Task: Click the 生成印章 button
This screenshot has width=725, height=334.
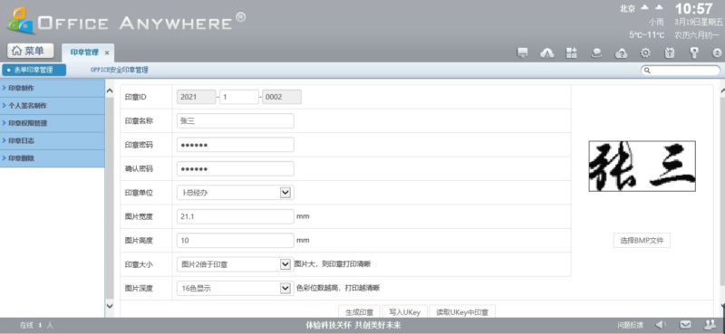Action: pos(360,312)
